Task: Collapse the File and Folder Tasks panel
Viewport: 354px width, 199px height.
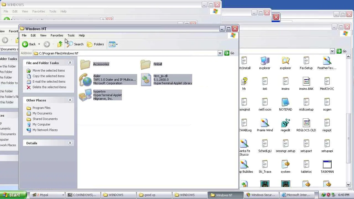Action: [70, 63]
